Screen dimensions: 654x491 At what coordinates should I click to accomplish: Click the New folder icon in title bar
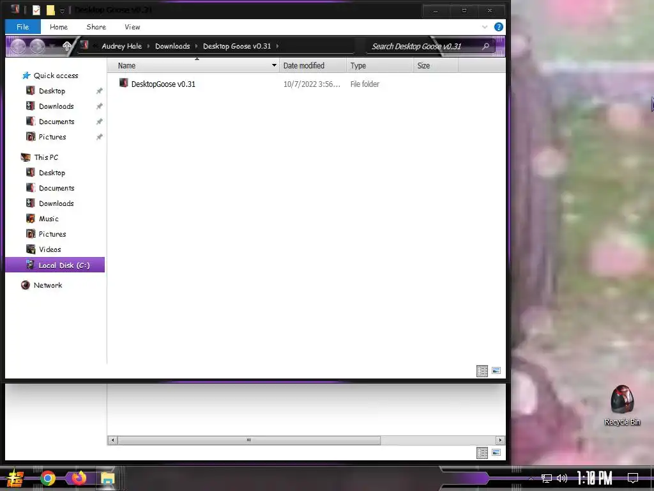click(x=50, y=10)
